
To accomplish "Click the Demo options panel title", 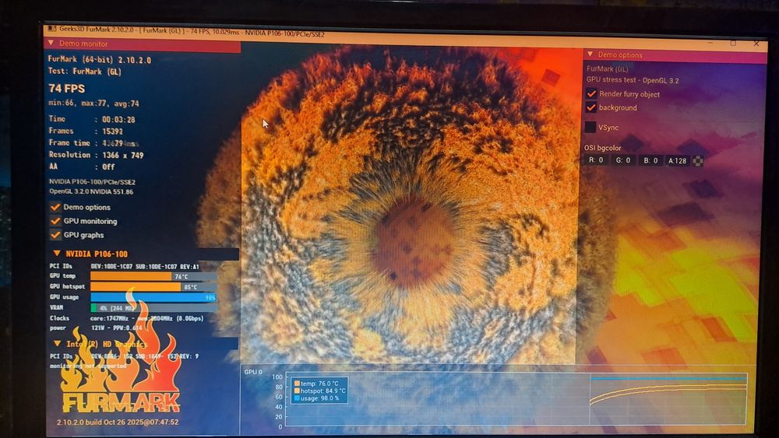I will [619, 54].
